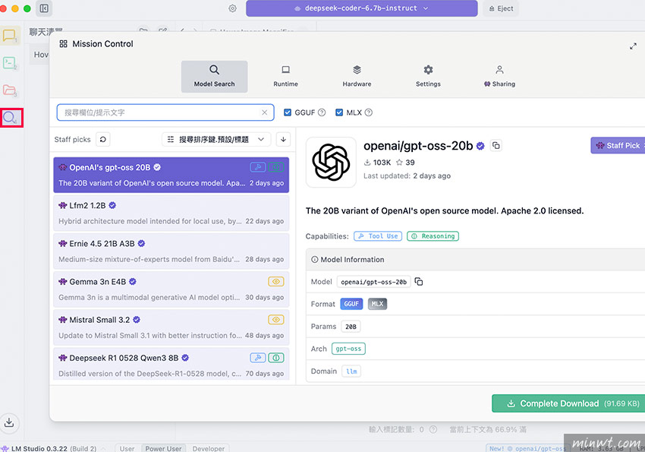Open the My Models folder sidebar icon

click(x=9, y=90)
